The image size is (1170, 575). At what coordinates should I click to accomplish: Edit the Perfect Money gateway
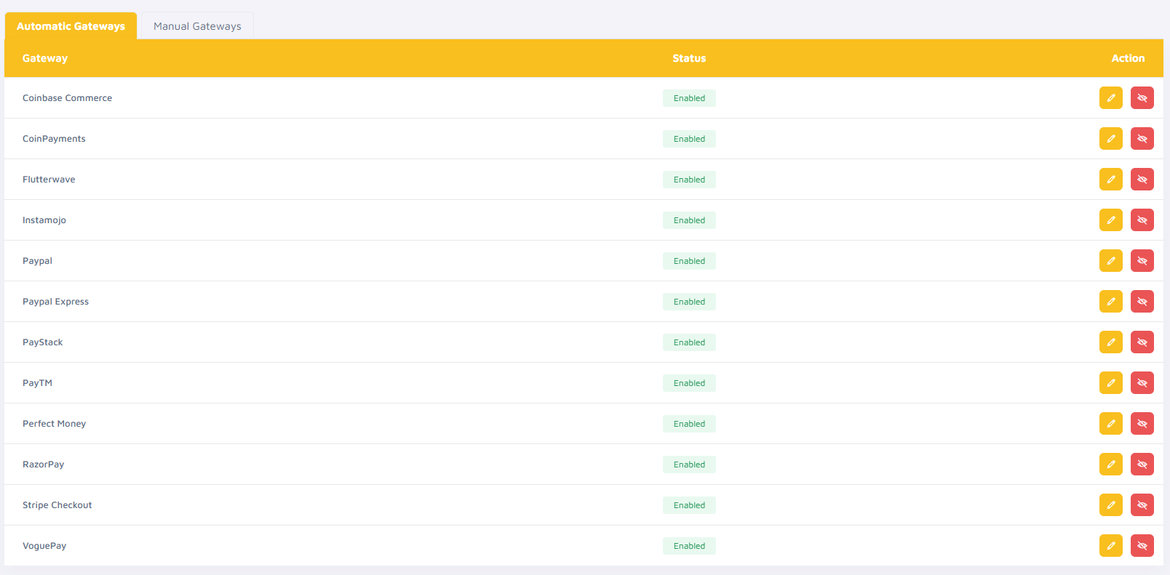pos(1110,424)
